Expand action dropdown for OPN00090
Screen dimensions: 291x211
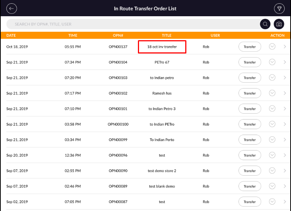(x=273, y=171)
